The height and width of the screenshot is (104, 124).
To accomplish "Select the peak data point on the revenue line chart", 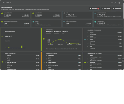I will (60, 39).
